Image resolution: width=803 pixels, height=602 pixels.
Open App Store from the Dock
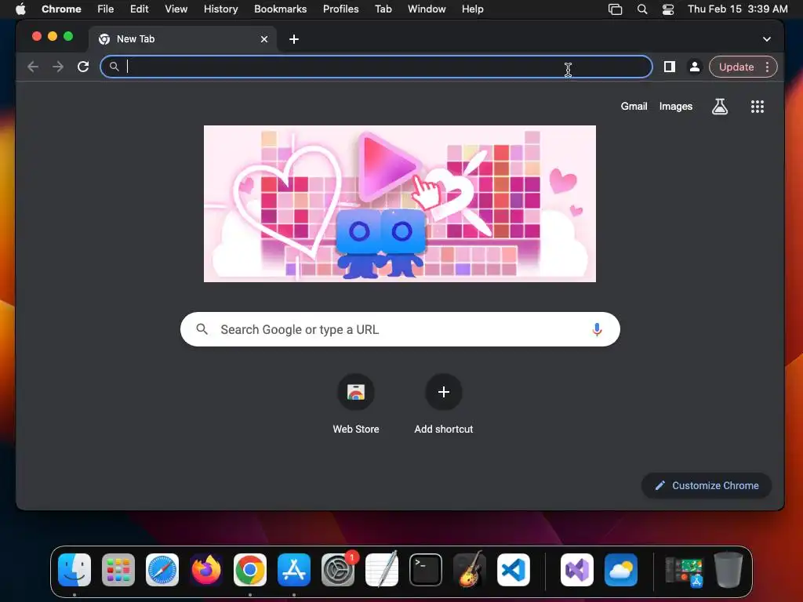[294, 570]
